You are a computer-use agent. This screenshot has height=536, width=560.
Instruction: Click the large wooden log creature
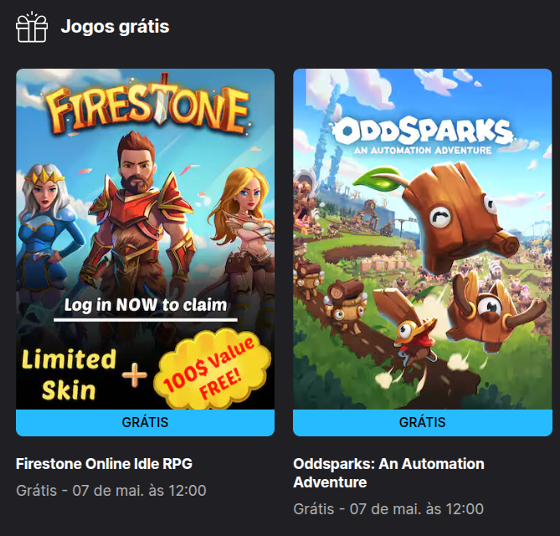point(459,218)
